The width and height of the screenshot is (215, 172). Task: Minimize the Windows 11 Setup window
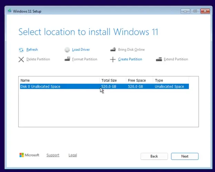point(185,11)
